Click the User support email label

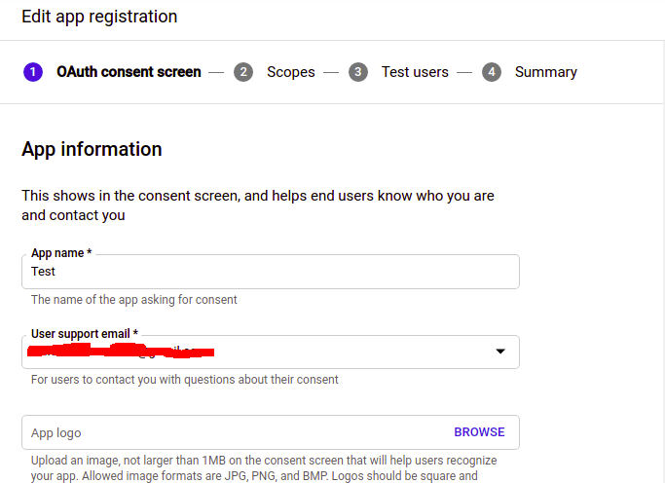[85, 333]
